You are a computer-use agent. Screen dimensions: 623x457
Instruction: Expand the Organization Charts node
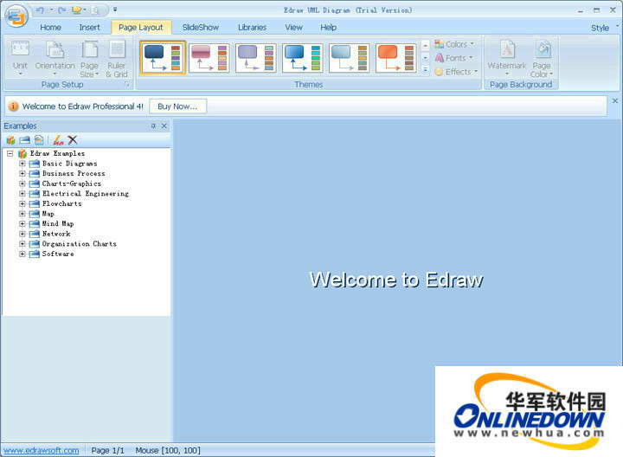tap(22, 243)
